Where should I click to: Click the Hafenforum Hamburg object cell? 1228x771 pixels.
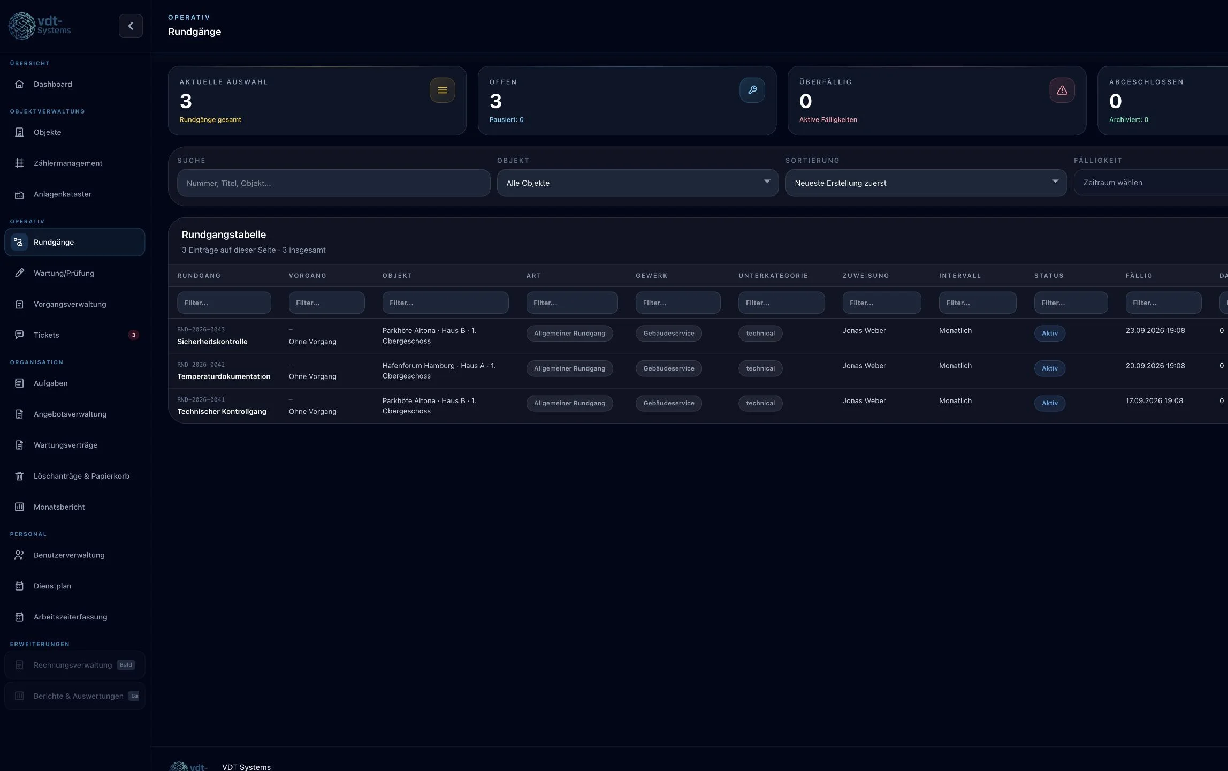[x=439, y=371]
